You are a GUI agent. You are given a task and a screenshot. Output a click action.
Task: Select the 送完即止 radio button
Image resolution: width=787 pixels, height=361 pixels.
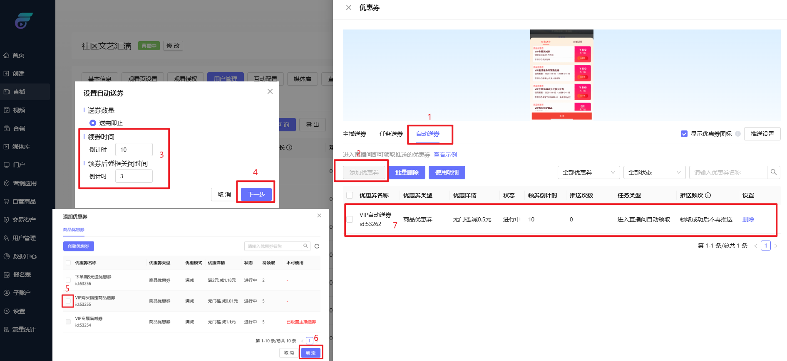[93, 123]
